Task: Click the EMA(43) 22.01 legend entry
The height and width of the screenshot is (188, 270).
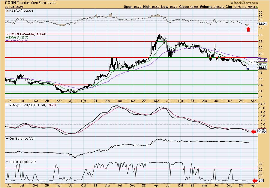Action: pyautogui.click(x=17, y=41)
